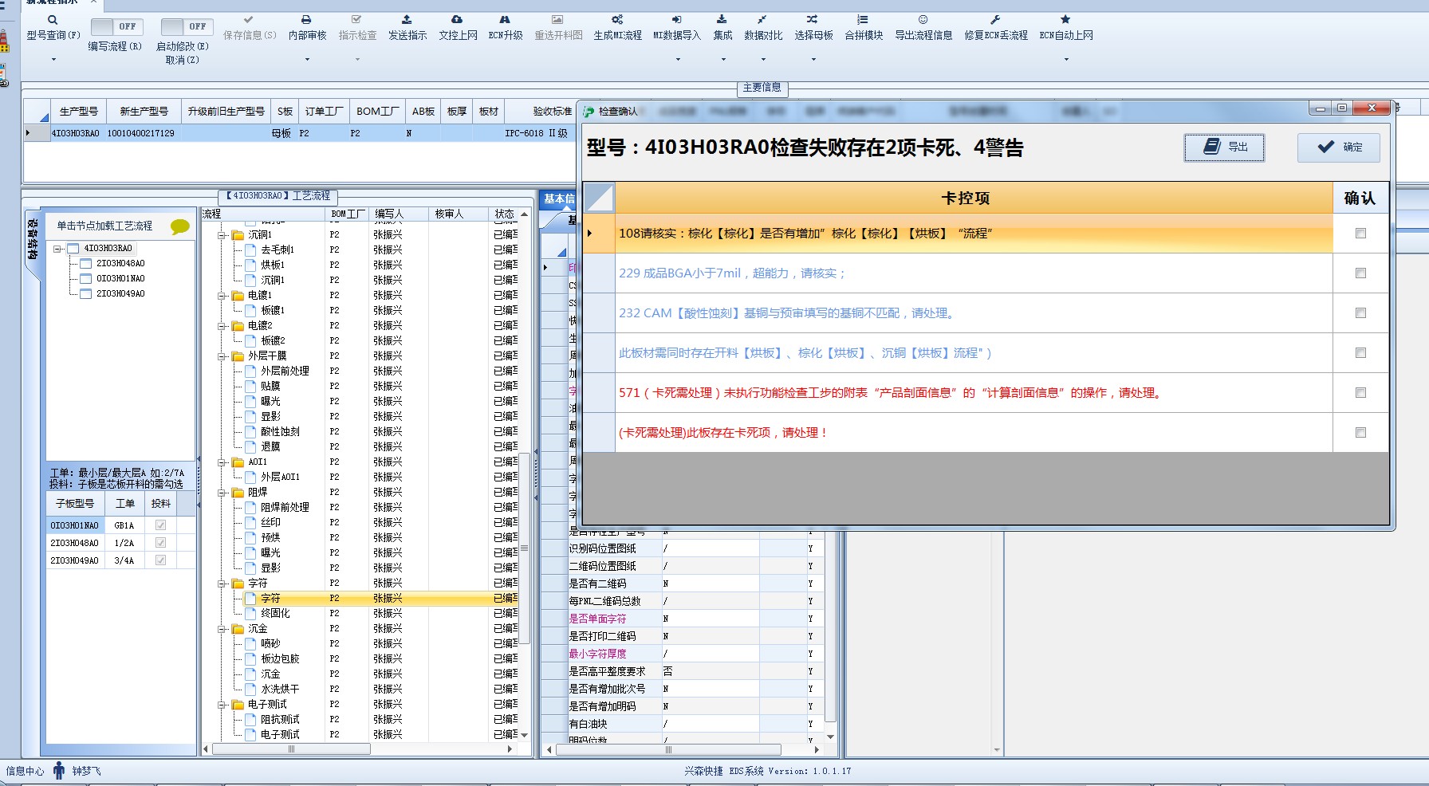Screen dimensions: 1429x786
Task: Click 发送指示 upload icon
Action: 407,19
